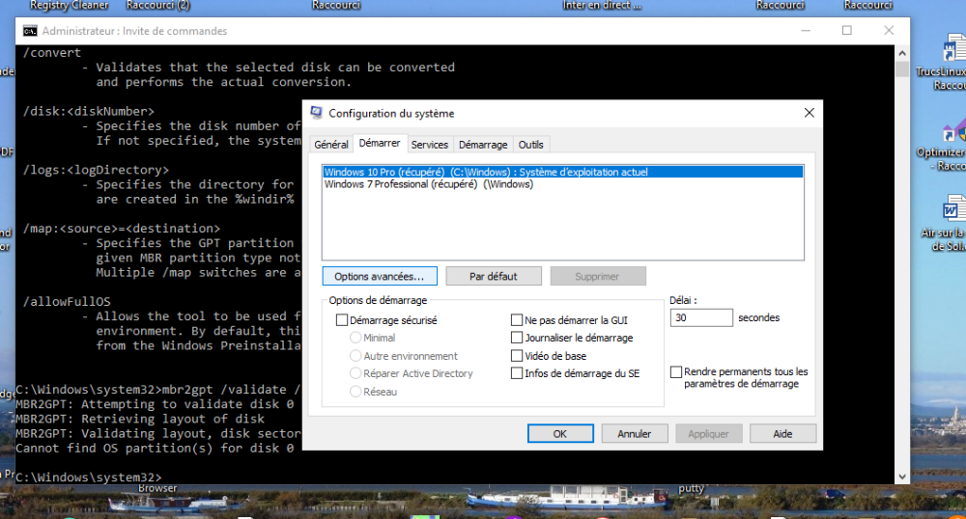Select Windows 7 Professional boot entry
Screen dimensions: 966x519
pos(563,184)
